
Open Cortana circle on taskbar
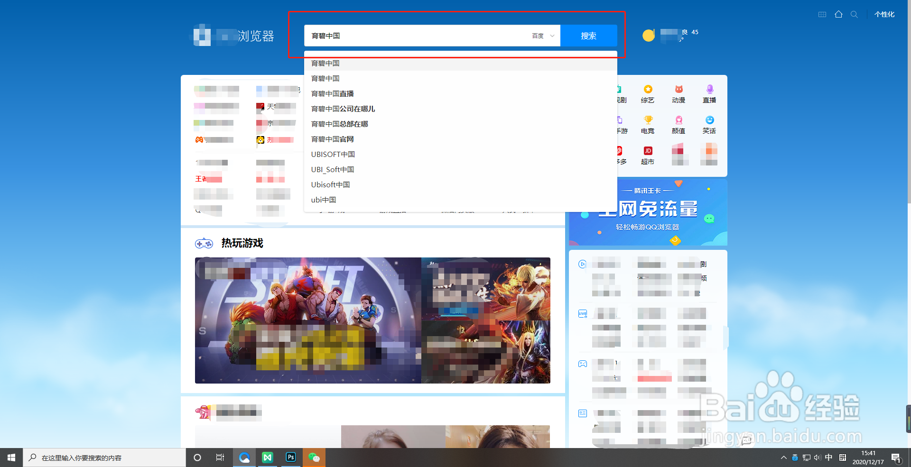197,458
